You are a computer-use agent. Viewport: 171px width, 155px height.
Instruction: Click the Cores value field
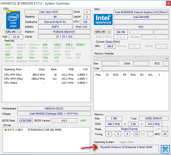click(x=87, y=12)
